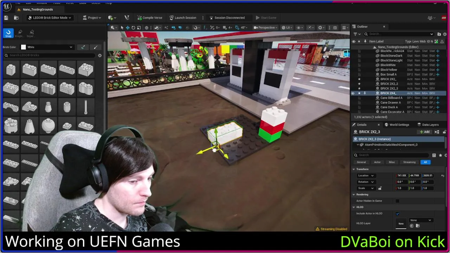Show favorites star in Details panel
Image resolution: width=450 pixels, height=253 pixels.
pyautogui.click(x=440, y=155)
